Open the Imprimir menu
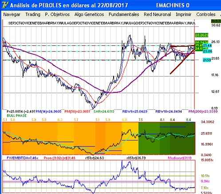The width and height of the screenshot is (221, 194). click(x=184, y=15)
